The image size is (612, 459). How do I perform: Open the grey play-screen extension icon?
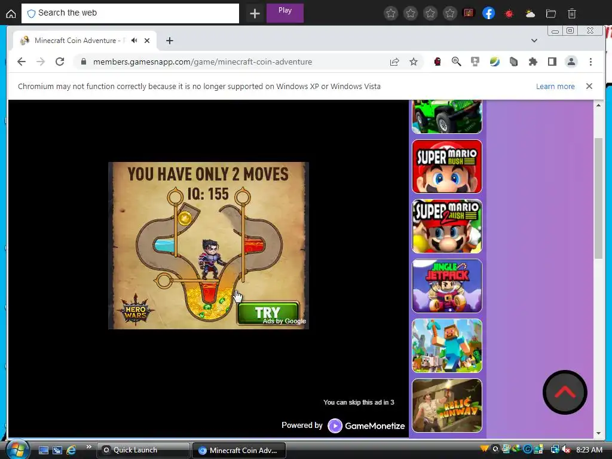pyautogui.click(x=475, y=62)
